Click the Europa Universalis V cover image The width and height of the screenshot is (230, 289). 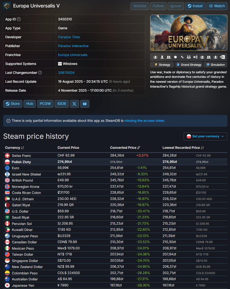[189, 33]
